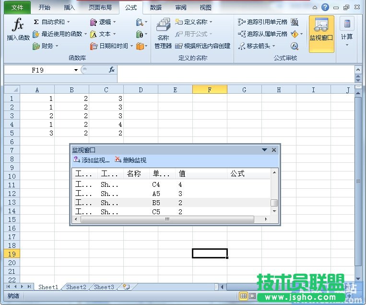Expand the 自动求和 (AutoSum) dropdown

68,22
